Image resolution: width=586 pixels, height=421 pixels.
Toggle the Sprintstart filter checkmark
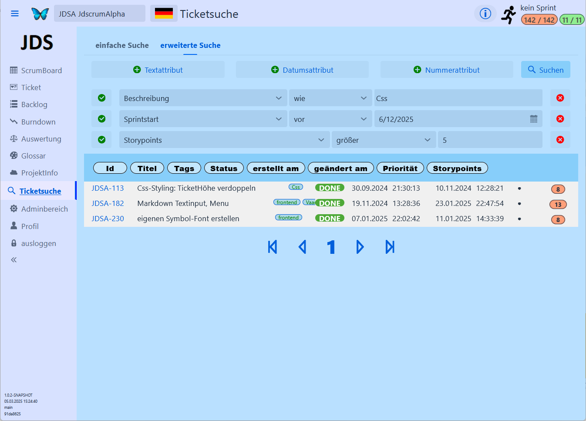(x=101, y=119)
